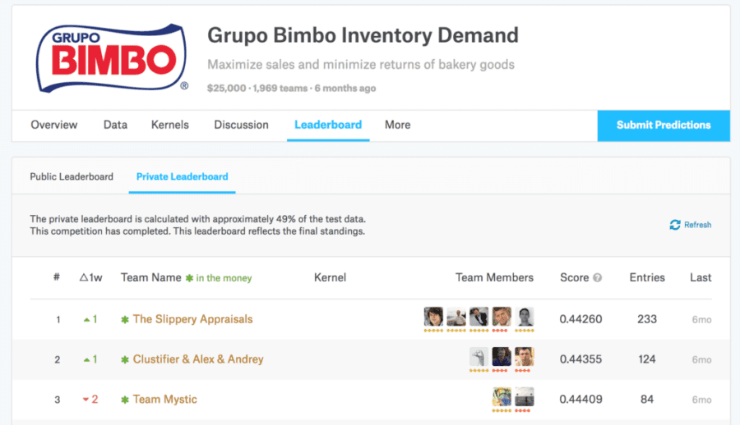Click the Refresh icon
This screenshot has width=740, height=425.
[x=675, y=225]
